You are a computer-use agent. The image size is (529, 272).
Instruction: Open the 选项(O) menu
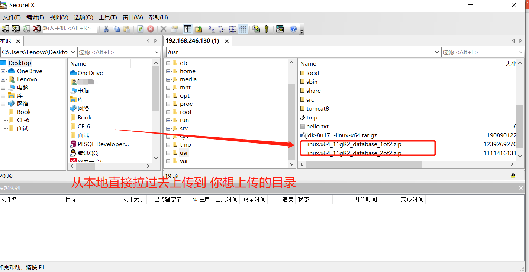point(83,17)
